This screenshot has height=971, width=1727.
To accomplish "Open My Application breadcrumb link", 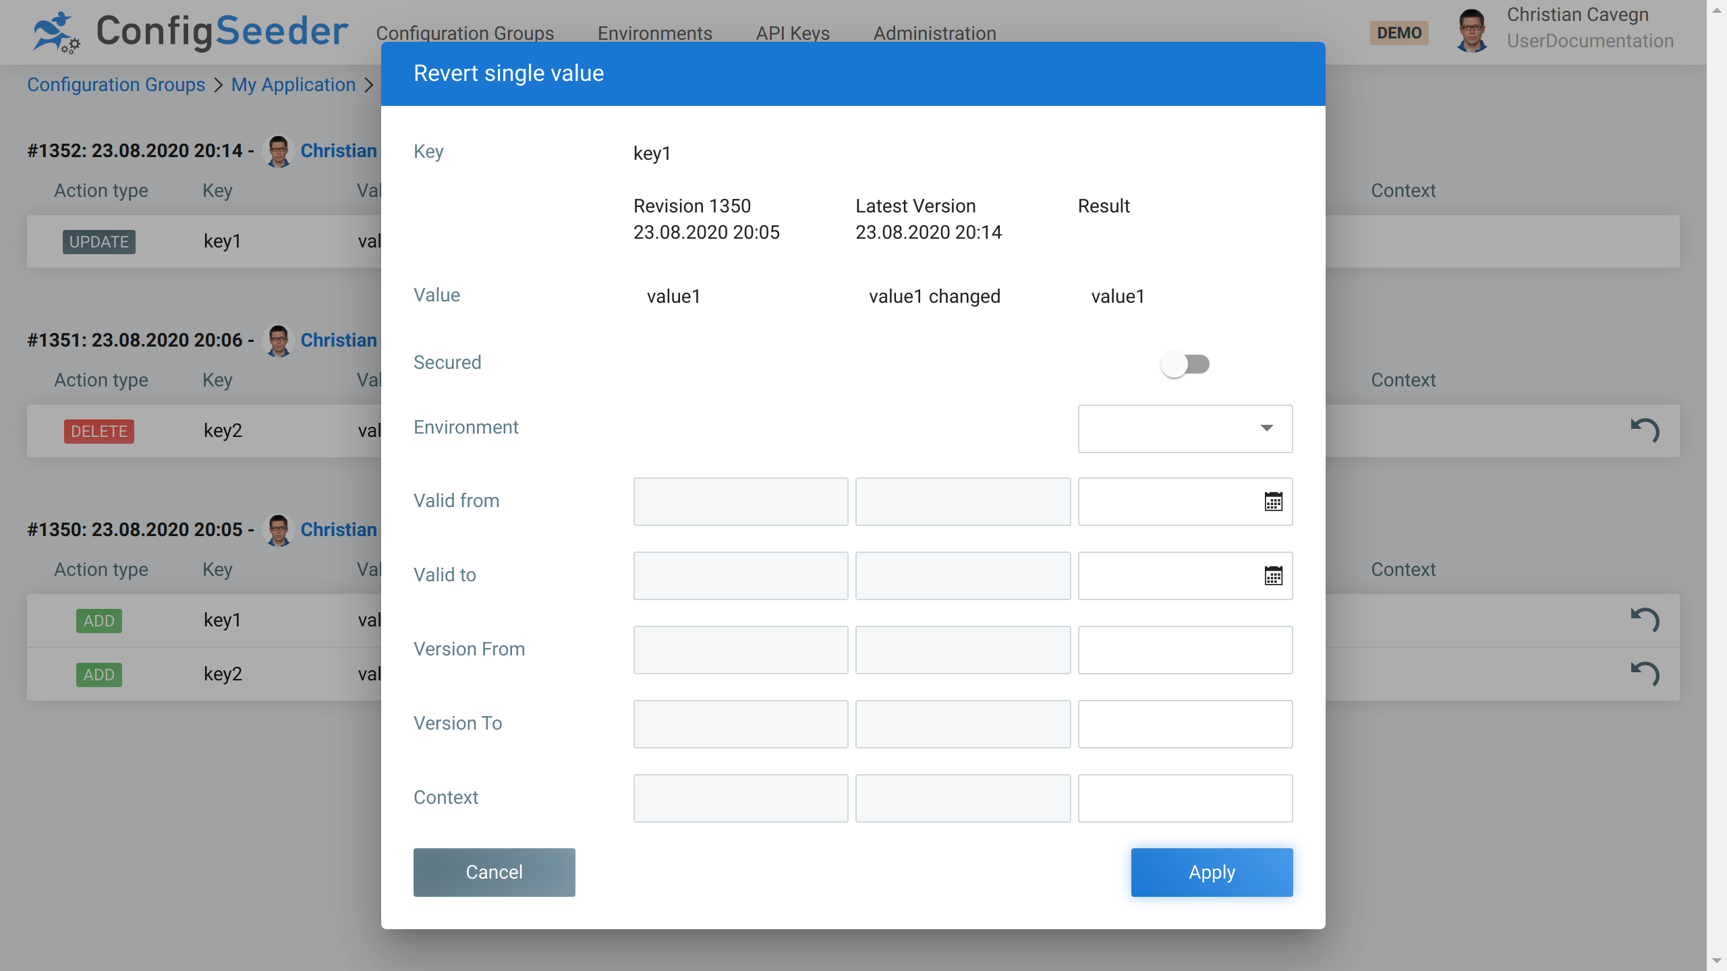I will pyautogui.click(x=293, y=85).
